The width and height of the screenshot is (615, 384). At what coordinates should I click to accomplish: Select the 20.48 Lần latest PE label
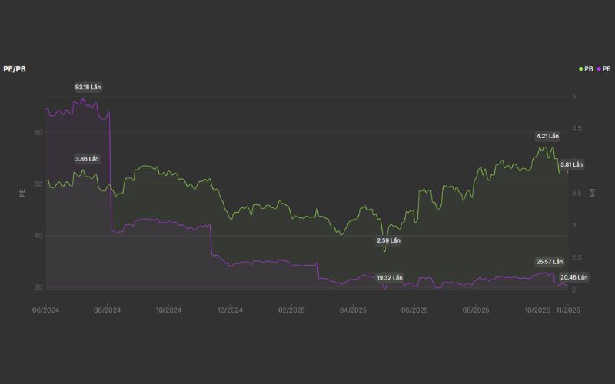(x=573, y=277)
